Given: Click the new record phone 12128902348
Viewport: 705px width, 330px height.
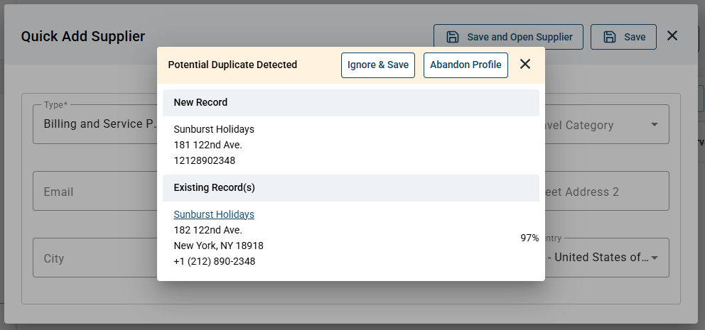Looking at the screenshot, I should tap(204, 160).
